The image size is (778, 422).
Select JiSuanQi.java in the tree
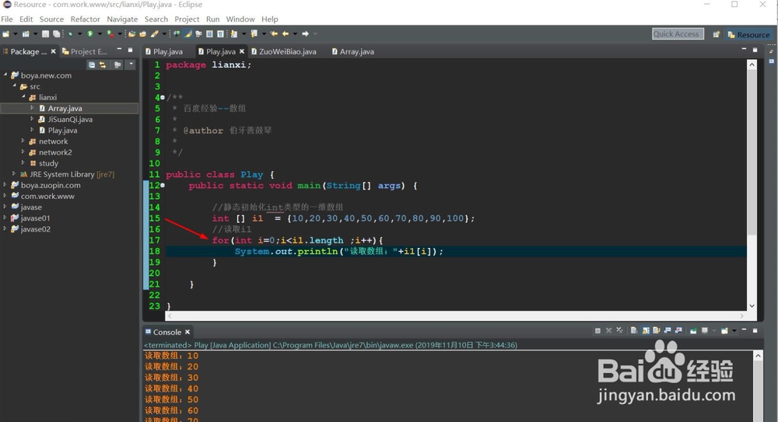tap(70, 119)
